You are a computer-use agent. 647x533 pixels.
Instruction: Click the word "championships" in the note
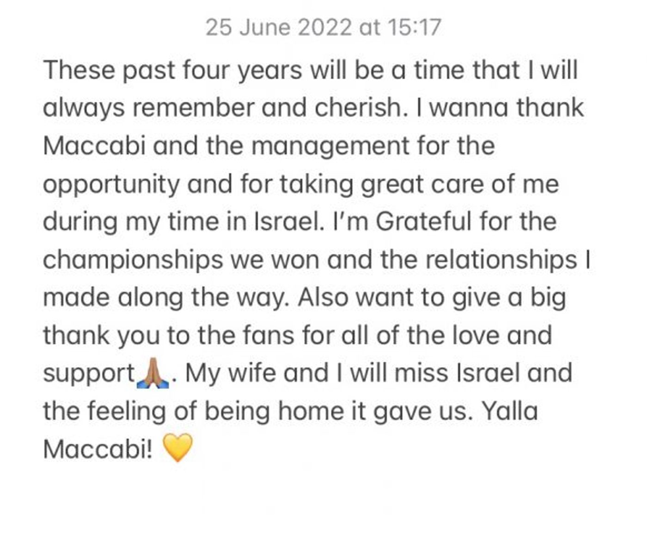133,260
